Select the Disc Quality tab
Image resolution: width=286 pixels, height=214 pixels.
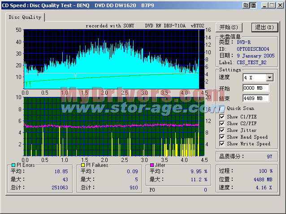[x=26, y=17]
